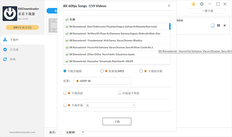Close the 8K 60fps Songs dialog
This screenshot has height=137, width=232.
point(169,6)
